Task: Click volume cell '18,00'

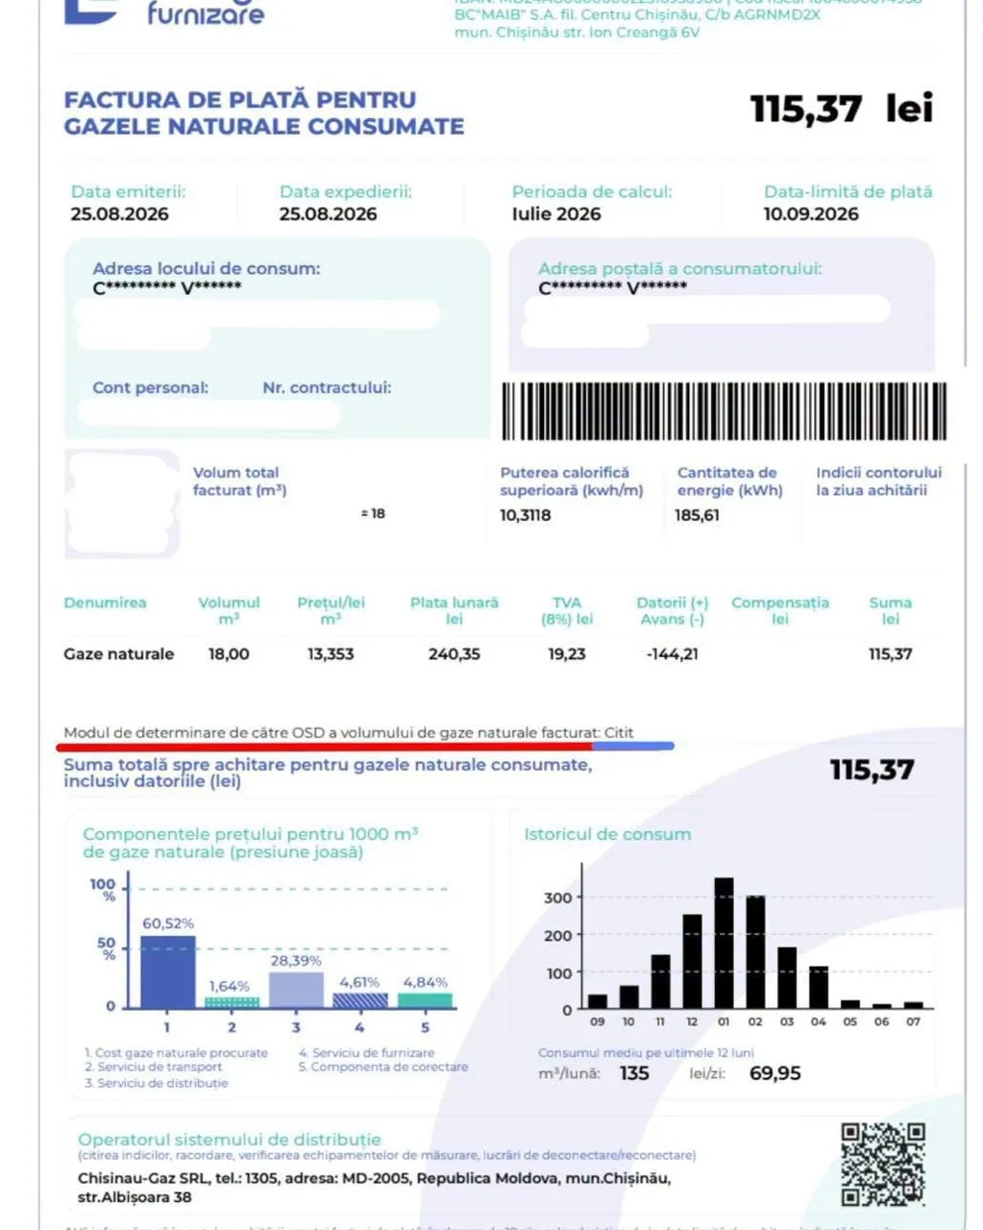Action: pyautogui.click(x=229, y=654)
